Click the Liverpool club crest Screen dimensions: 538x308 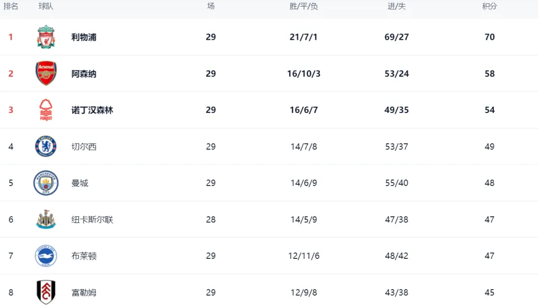click(x=46, y=37)
